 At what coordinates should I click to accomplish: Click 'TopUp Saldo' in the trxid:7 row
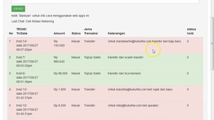point(92,57)
